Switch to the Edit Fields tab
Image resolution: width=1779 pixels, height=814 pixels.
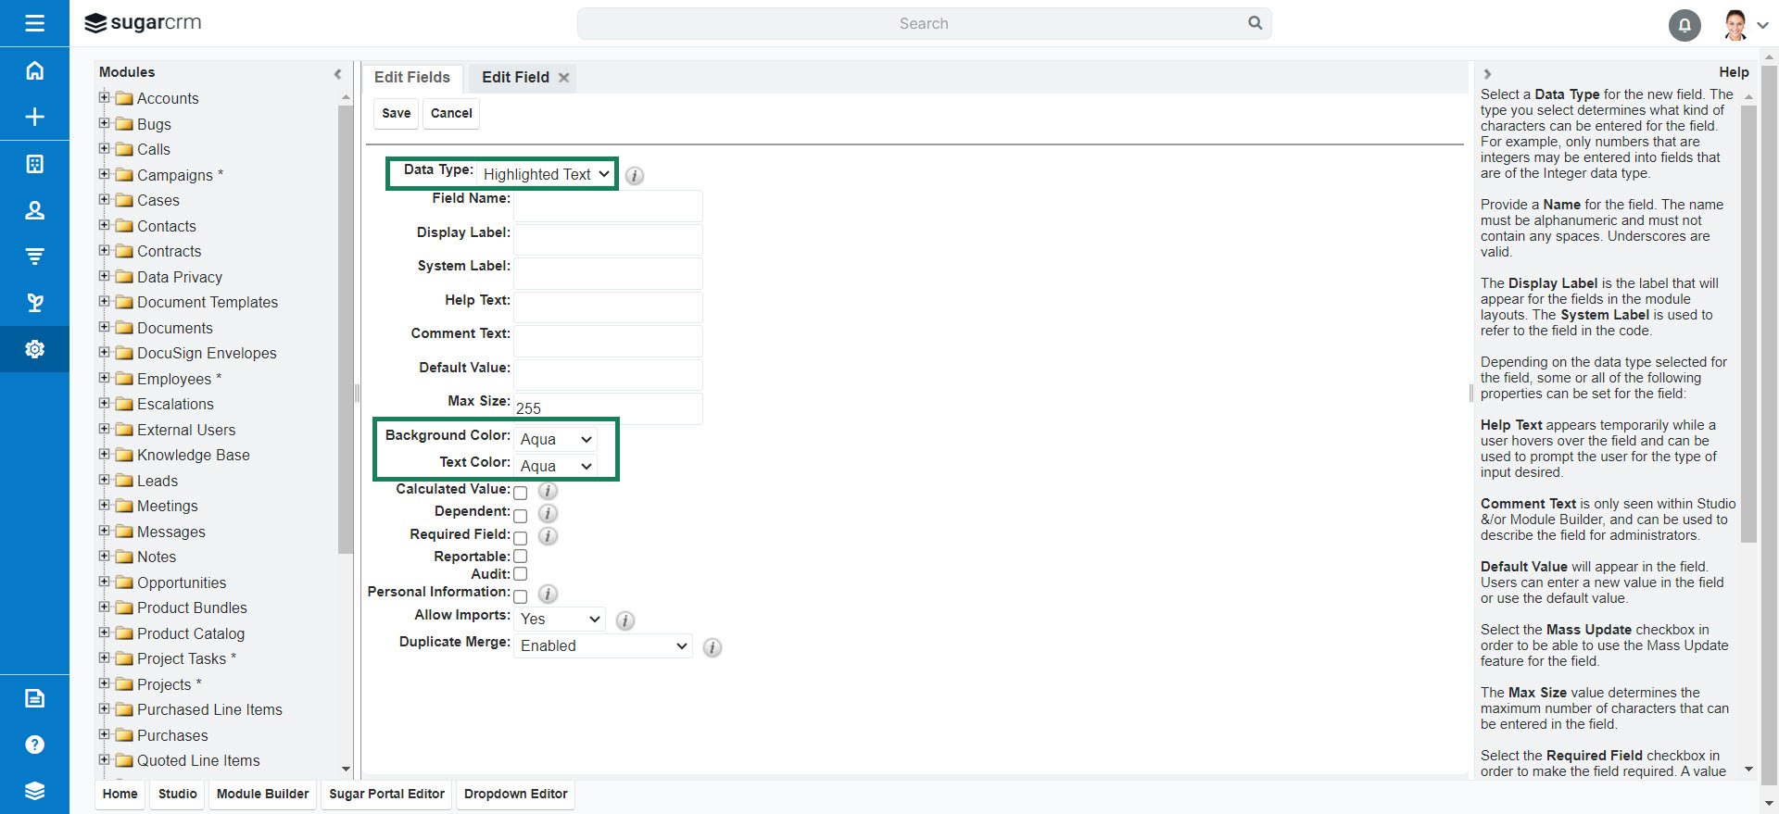pyautogui.click(x=412, y=78)
